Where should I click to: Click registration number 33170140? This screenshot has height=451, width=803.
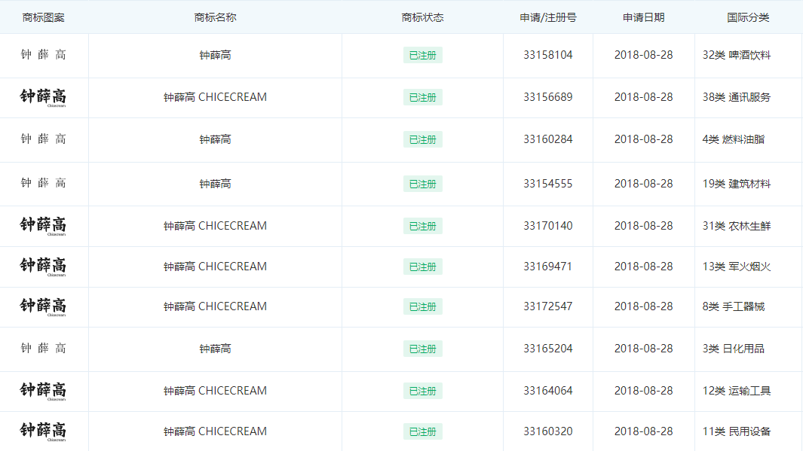point(547,226)
